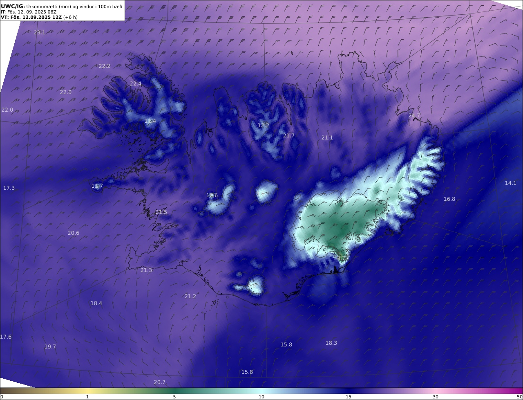Select the map value 22.2
This screenshot has width=523, height=400.
[x=105, y=66]
